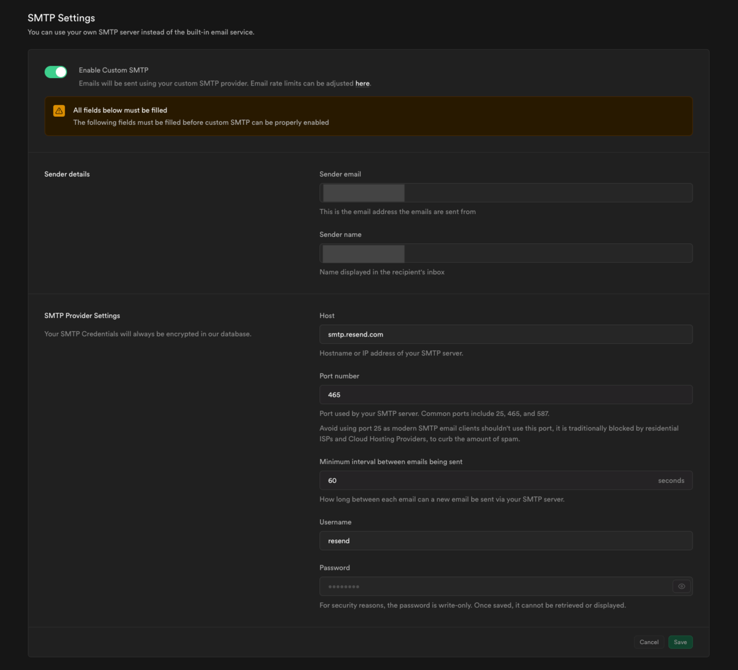738x670 pixels.
Task: Click the Username field containing resend
Action: click(x=506, y=541)
